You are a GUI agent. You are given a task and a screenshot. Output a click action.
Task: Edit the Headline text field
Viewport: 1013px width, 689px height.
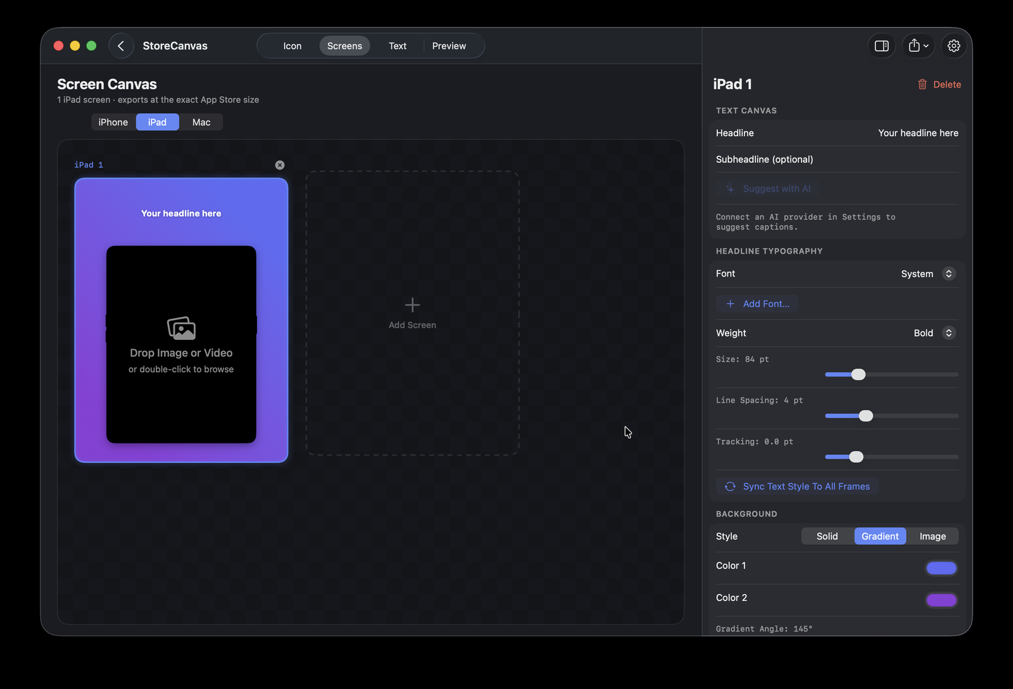coord(837,133)
